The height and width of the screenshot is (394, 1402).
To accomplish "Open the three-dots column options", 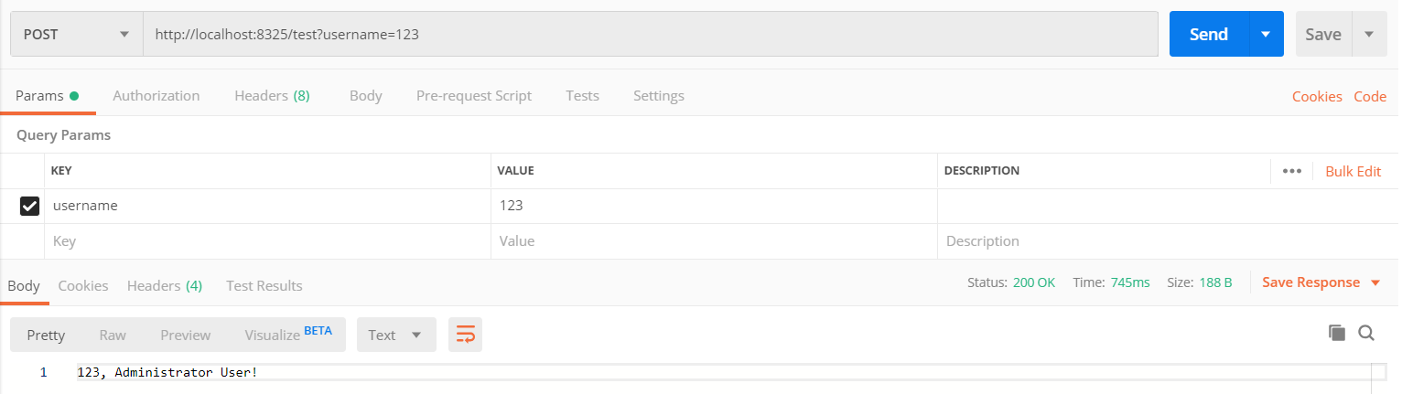I will point(1292,171).
